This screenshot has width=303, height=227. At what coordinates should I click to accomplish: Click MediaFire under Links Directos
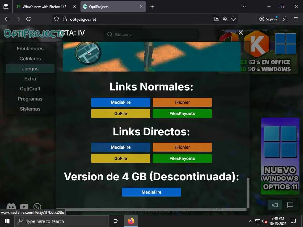tap(121, 147)
